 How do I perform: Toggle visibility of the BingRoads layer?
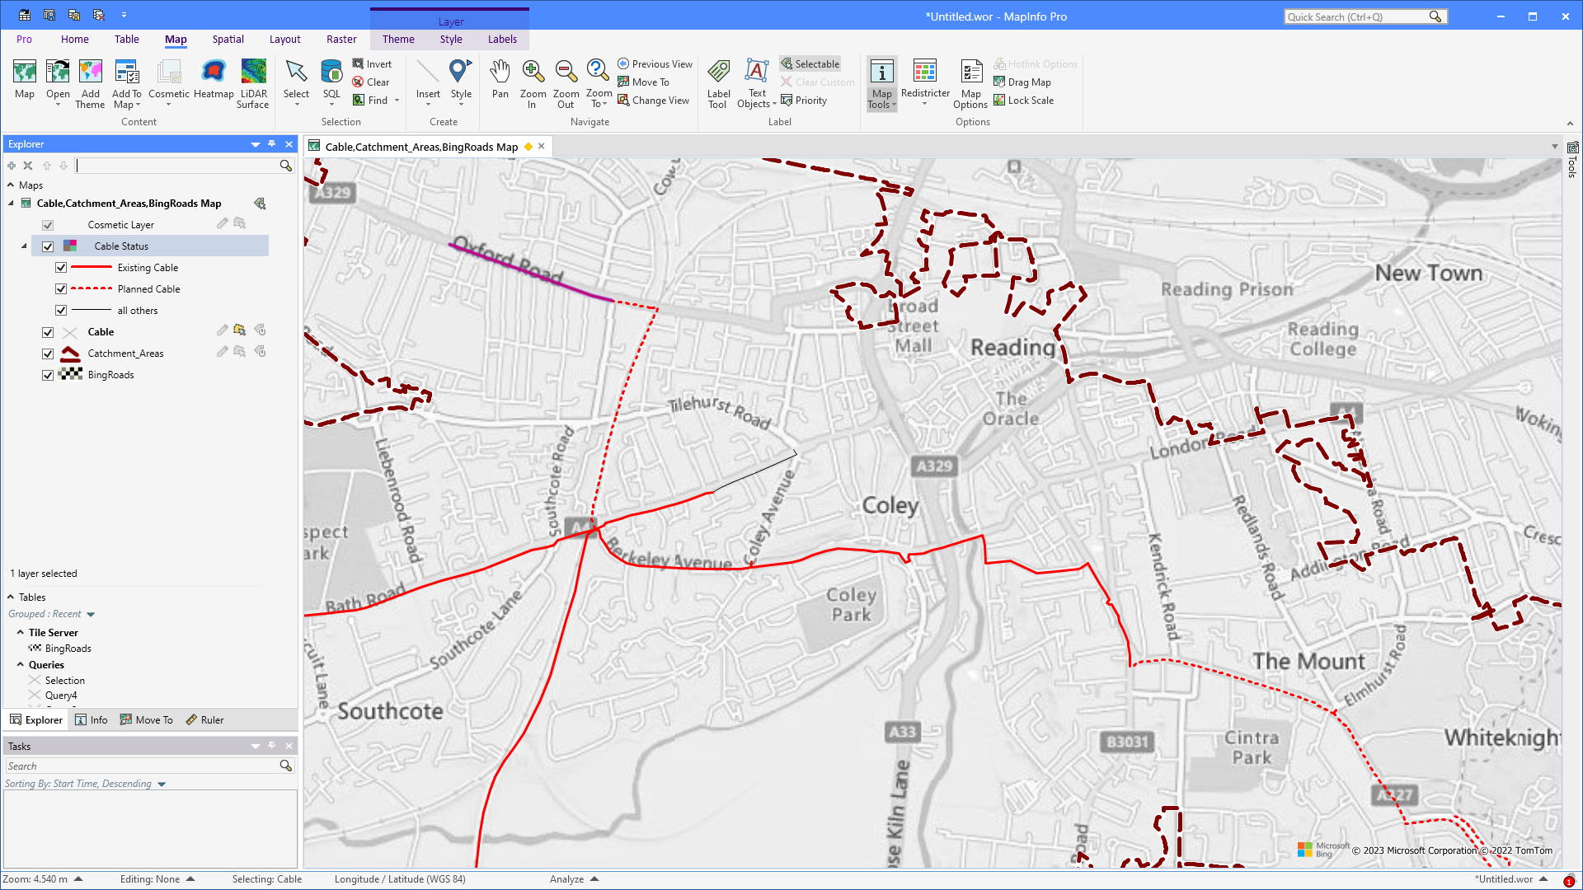[48, 374]
